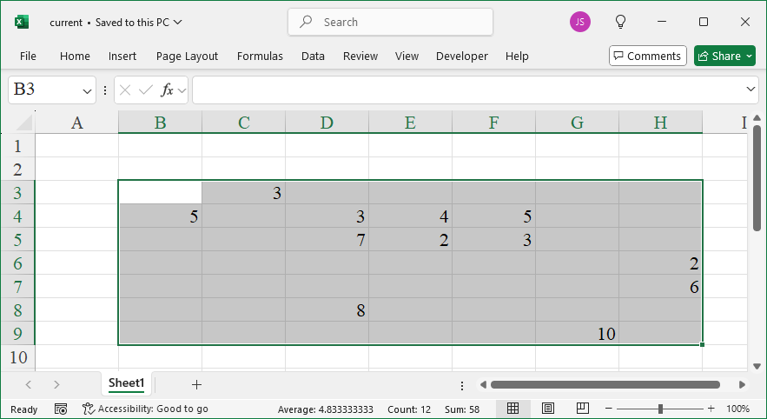The image size is (767, 419).
Task: Switch to Page Layout view
Action: pos(548,409)
